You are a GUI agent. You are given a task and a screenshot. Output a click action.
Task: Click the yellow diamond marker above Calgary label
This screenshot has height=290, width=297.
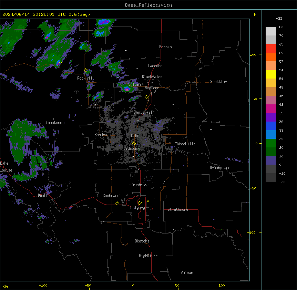tap(140, 203)
